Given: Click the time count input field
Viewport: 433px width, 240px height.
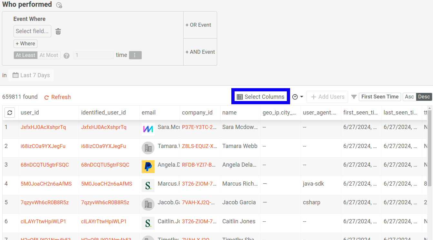Looking at the screenshot, I should (93, 55).
